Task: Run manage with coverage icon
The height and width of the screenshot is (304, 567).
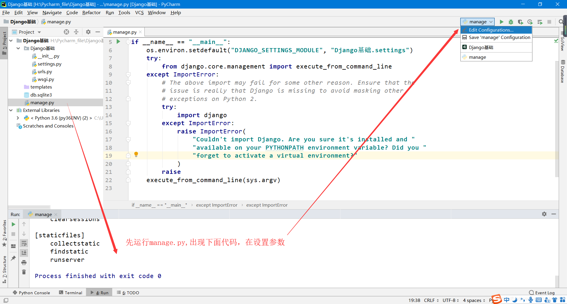Action: (x=521, y=22)
